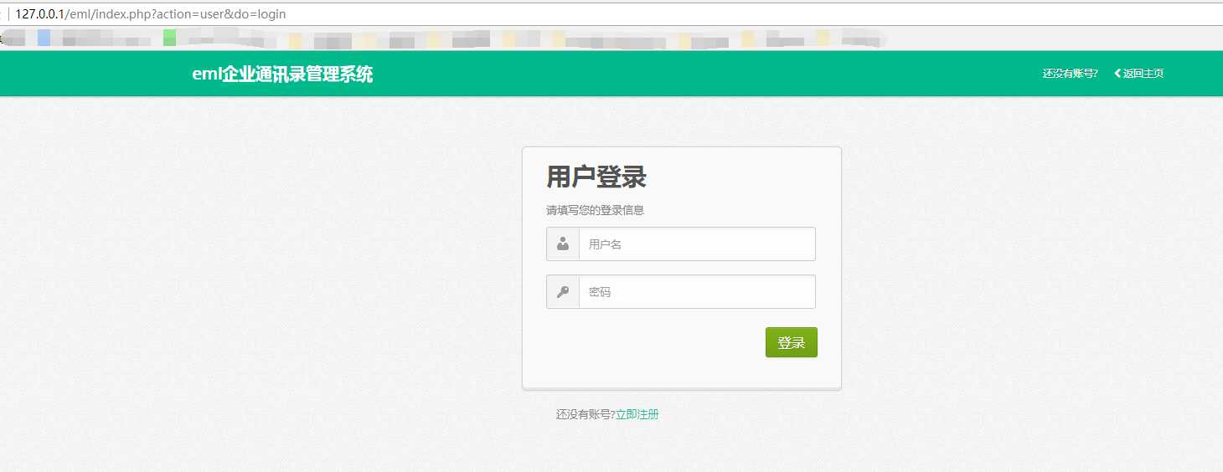Select the browser address bar URL
This screenshot has height=472, width=1223.
[x=151, y=14]
